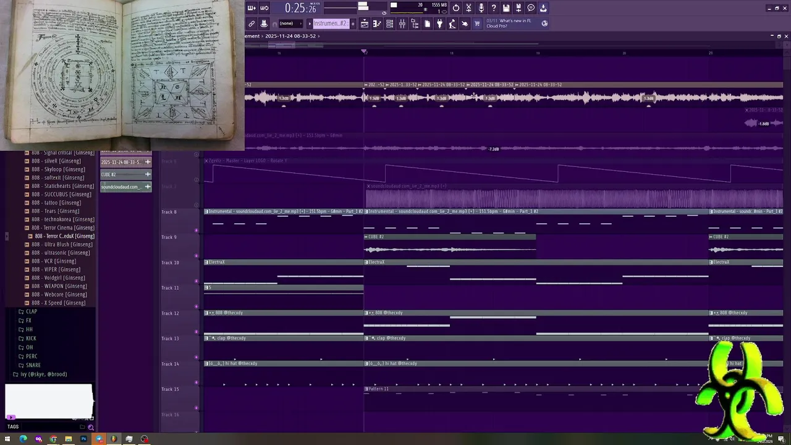Open the piano roll view icon
This screenshot has width=791, height=445.
377,23
